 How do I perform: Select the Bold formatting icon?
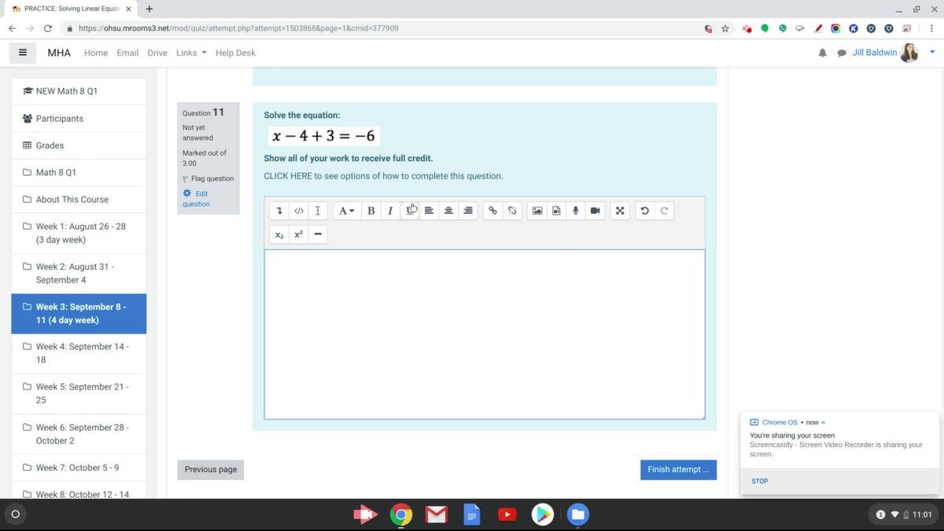click(x=371, y=211)
